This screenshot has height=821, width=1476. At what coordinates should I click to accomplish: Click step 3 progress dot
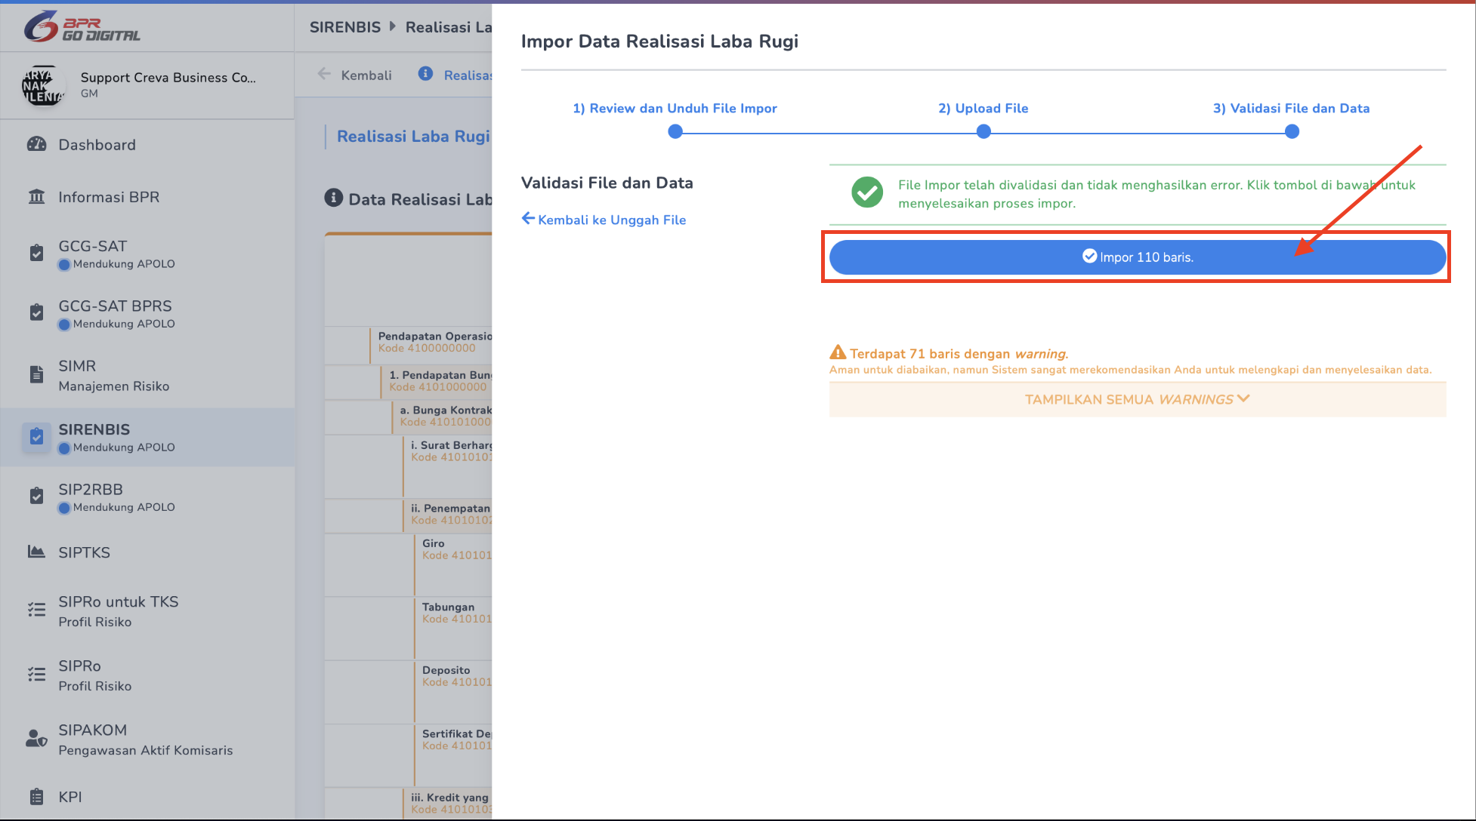coord(1292,131)
